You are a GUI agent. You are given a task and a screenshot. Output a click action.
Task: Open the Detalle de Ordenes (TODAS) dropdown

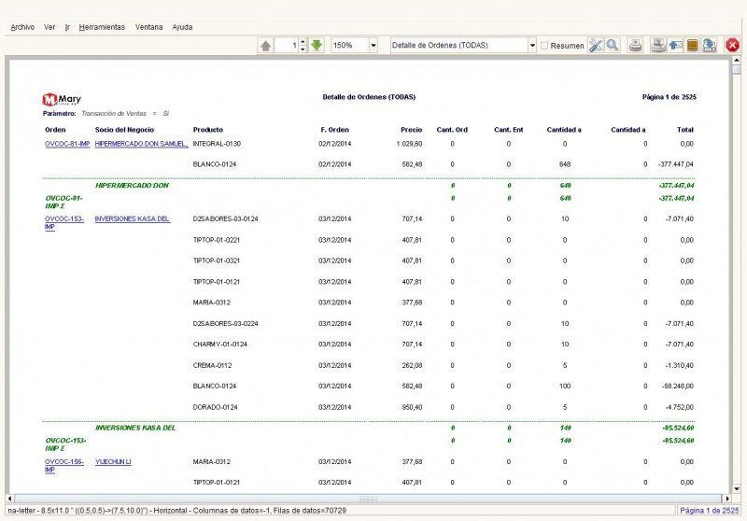click(x=532, y=46)
